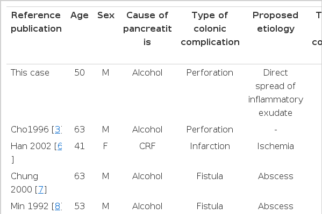This screenshot has height=214, width=322.
Task: Select Perforation cell in Cho1996 row
Action: [210, 130]
